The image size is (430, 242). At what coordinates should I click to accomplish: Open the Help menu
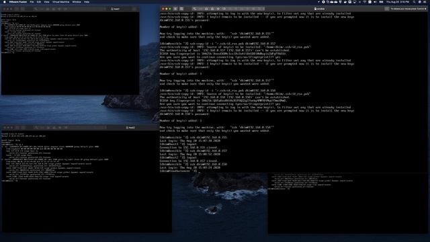[87, 2]
